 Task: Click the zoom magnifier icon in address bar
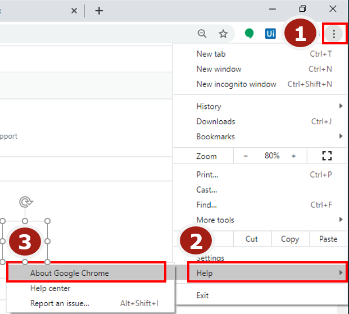pos(202,34)
